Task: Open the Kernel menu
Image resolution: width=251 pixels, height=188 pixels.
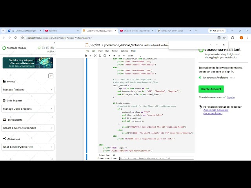Action: [x=115, y=51]
